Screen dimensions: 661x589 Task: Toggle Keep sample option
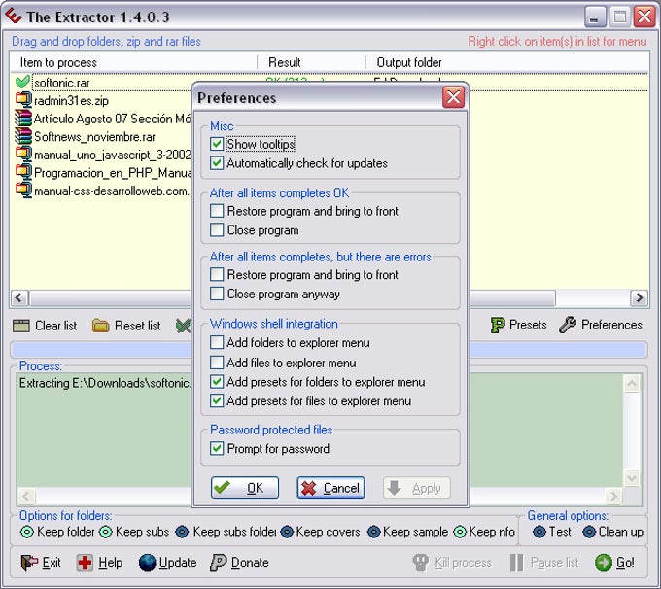pyautogui.click(x=374, y=532)
